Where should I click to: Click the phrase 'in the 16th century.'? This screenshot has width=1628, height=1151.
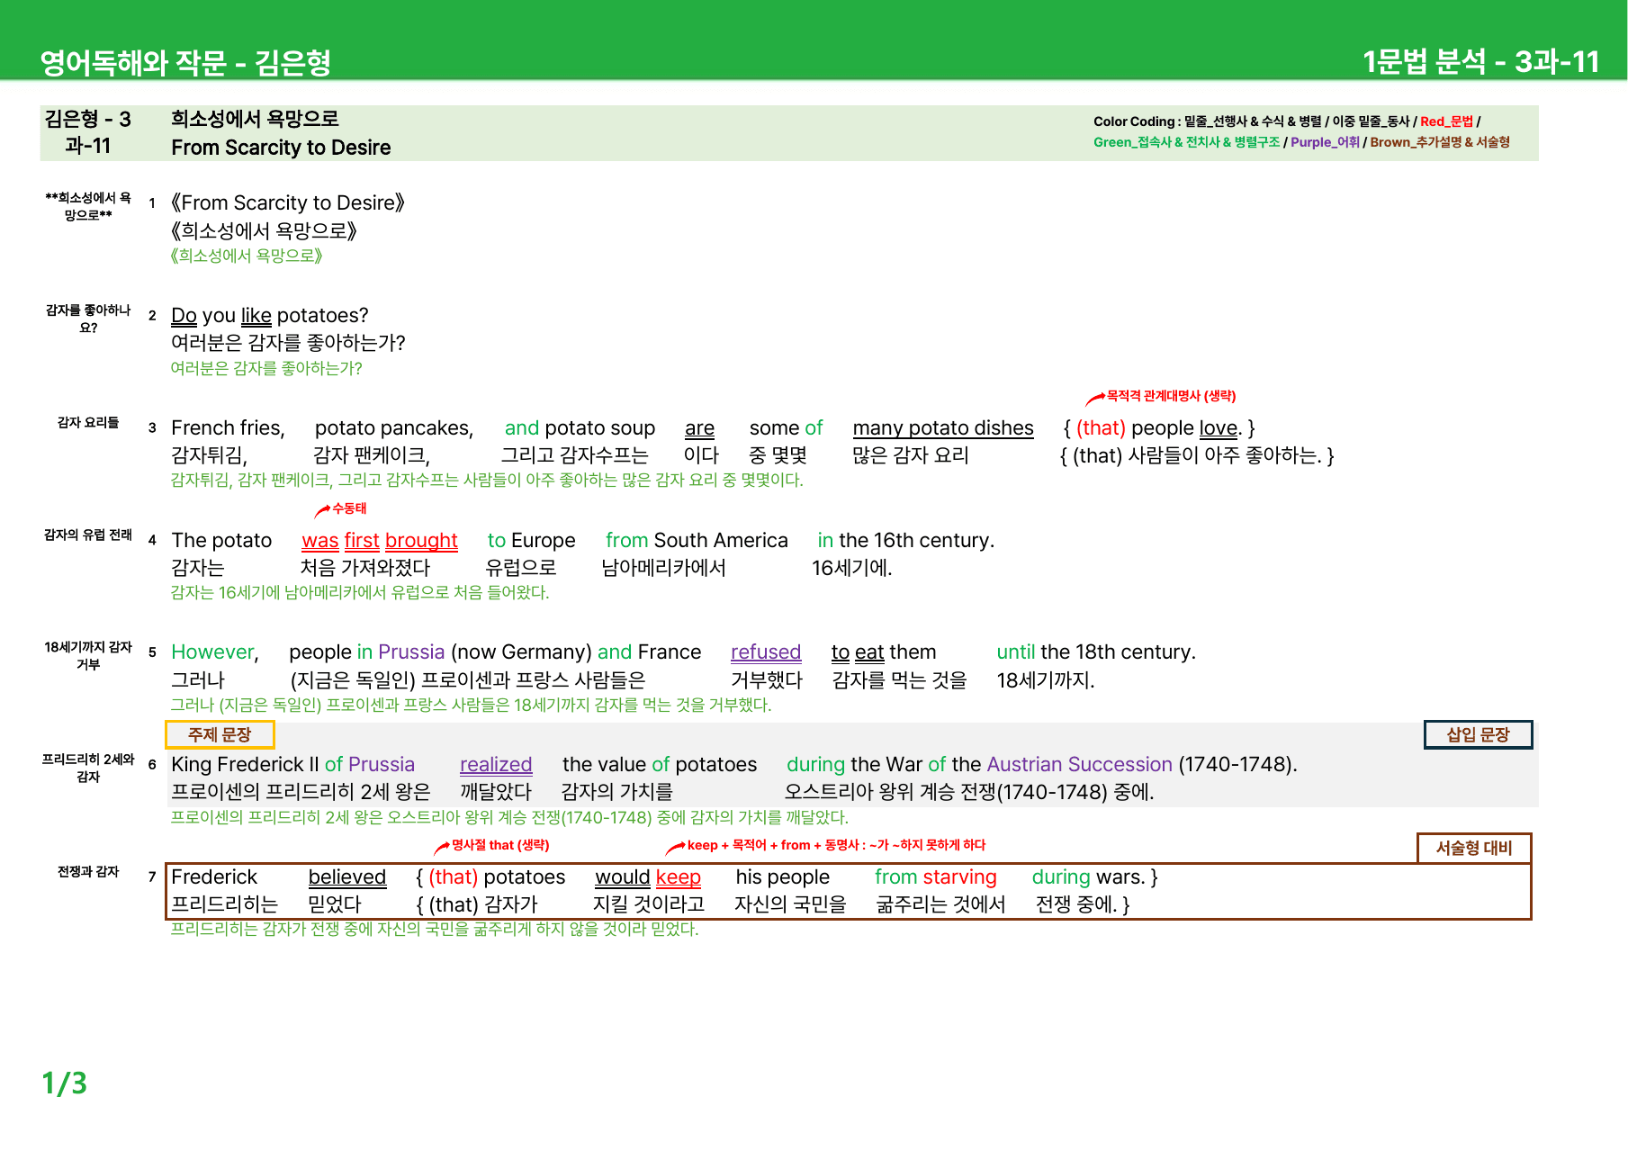tap(905, 540)
